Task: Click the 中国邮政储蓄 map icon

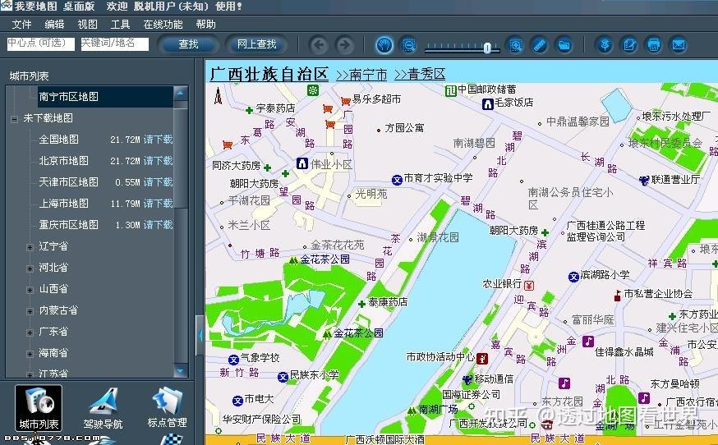Action: click(450, 90)
